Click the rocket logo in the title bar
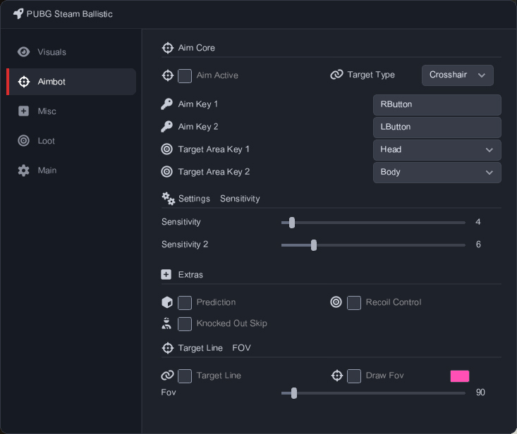 click(x=18, y=13)
